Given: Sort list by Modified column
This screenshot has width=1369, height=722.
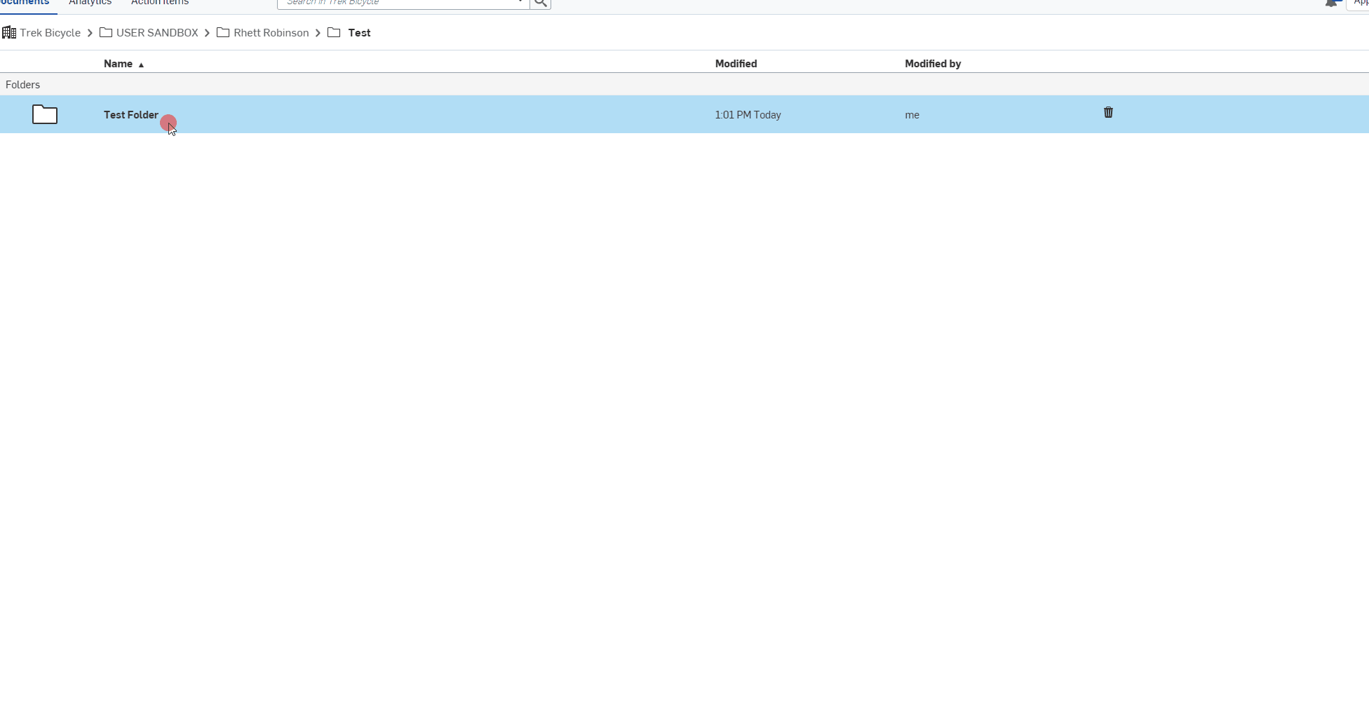Looking at the screenshot, I should (x=736, y=64).
